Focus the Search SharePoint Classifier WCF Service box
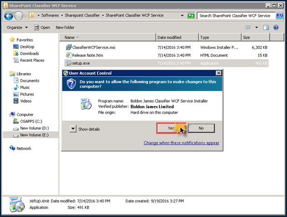The height and width of the screenshot is (217, 287). point(236,16)
